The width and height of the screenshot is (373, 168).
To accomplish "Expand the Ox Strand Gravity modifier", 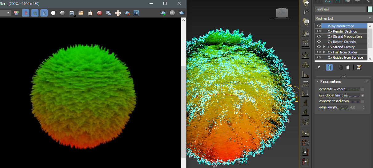I will (x=324, y=47).
